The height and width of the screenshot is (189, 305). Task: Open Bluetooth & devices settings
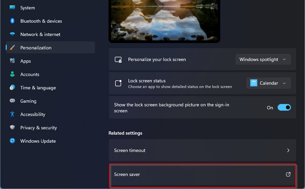[x=50, y=21]
